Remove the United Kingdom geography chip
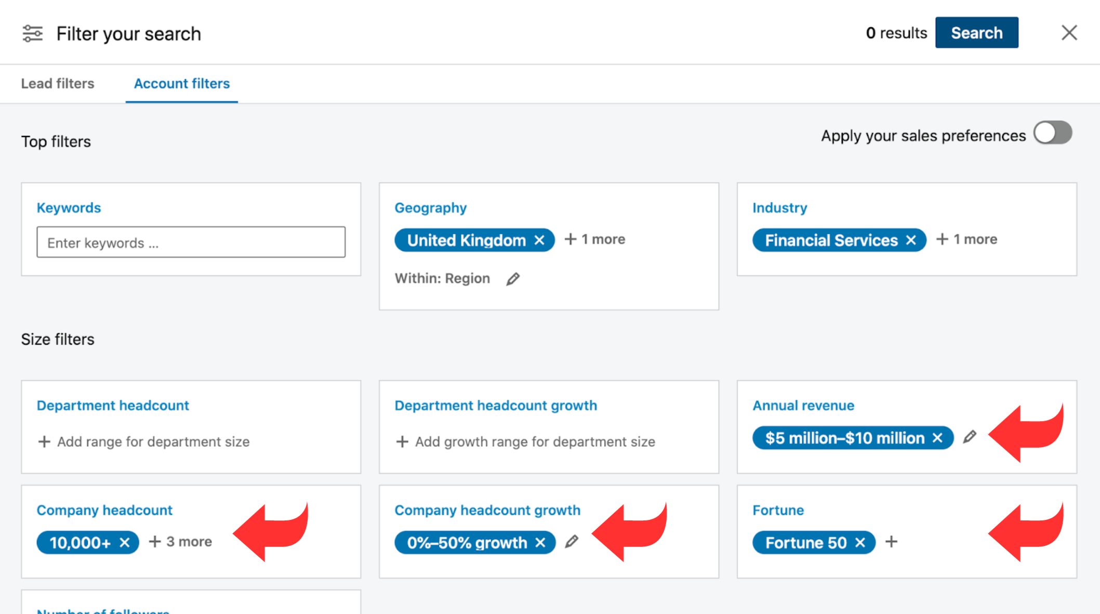 (539, 240)
